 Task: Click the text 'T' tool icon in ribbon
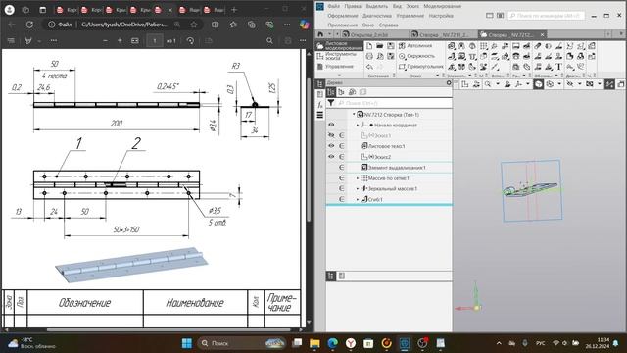559,67
